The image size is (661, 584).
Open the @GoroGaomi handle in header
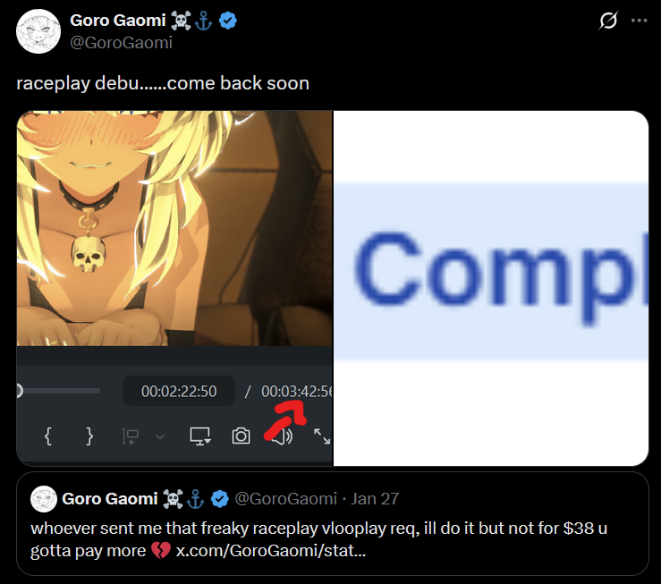click(x=121, y=43)
